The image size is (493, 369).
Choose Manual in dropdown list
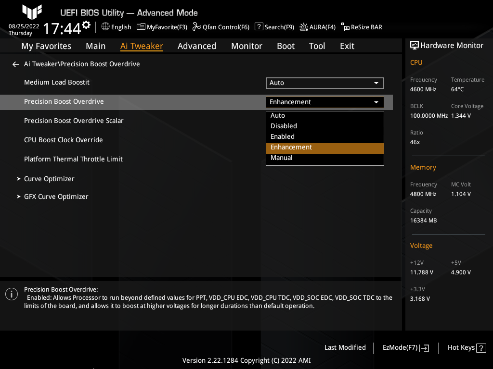point(325,158)
